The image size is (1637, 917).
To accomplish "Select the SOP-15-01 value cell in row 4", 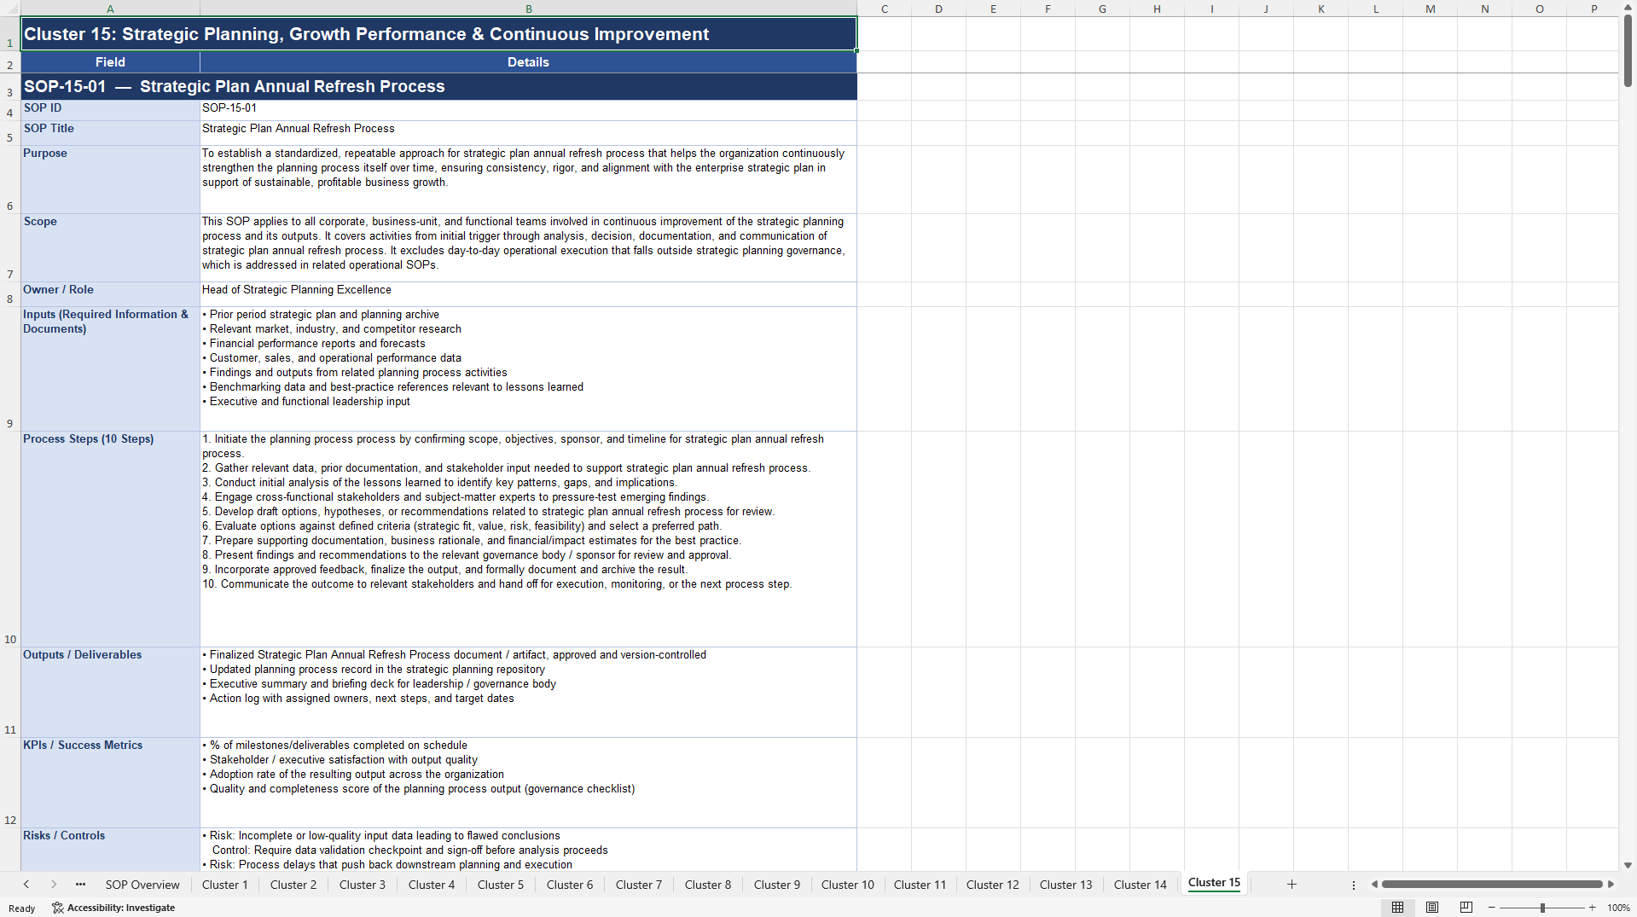I will point(529,110).
